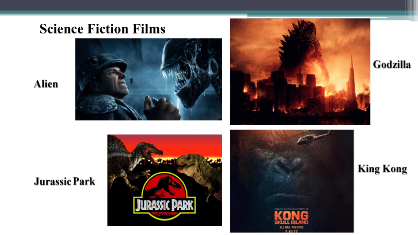Viewport: 418px width, 235px height.
Task: Select the Kong Skull Island poster
Action: click(292, 181)
